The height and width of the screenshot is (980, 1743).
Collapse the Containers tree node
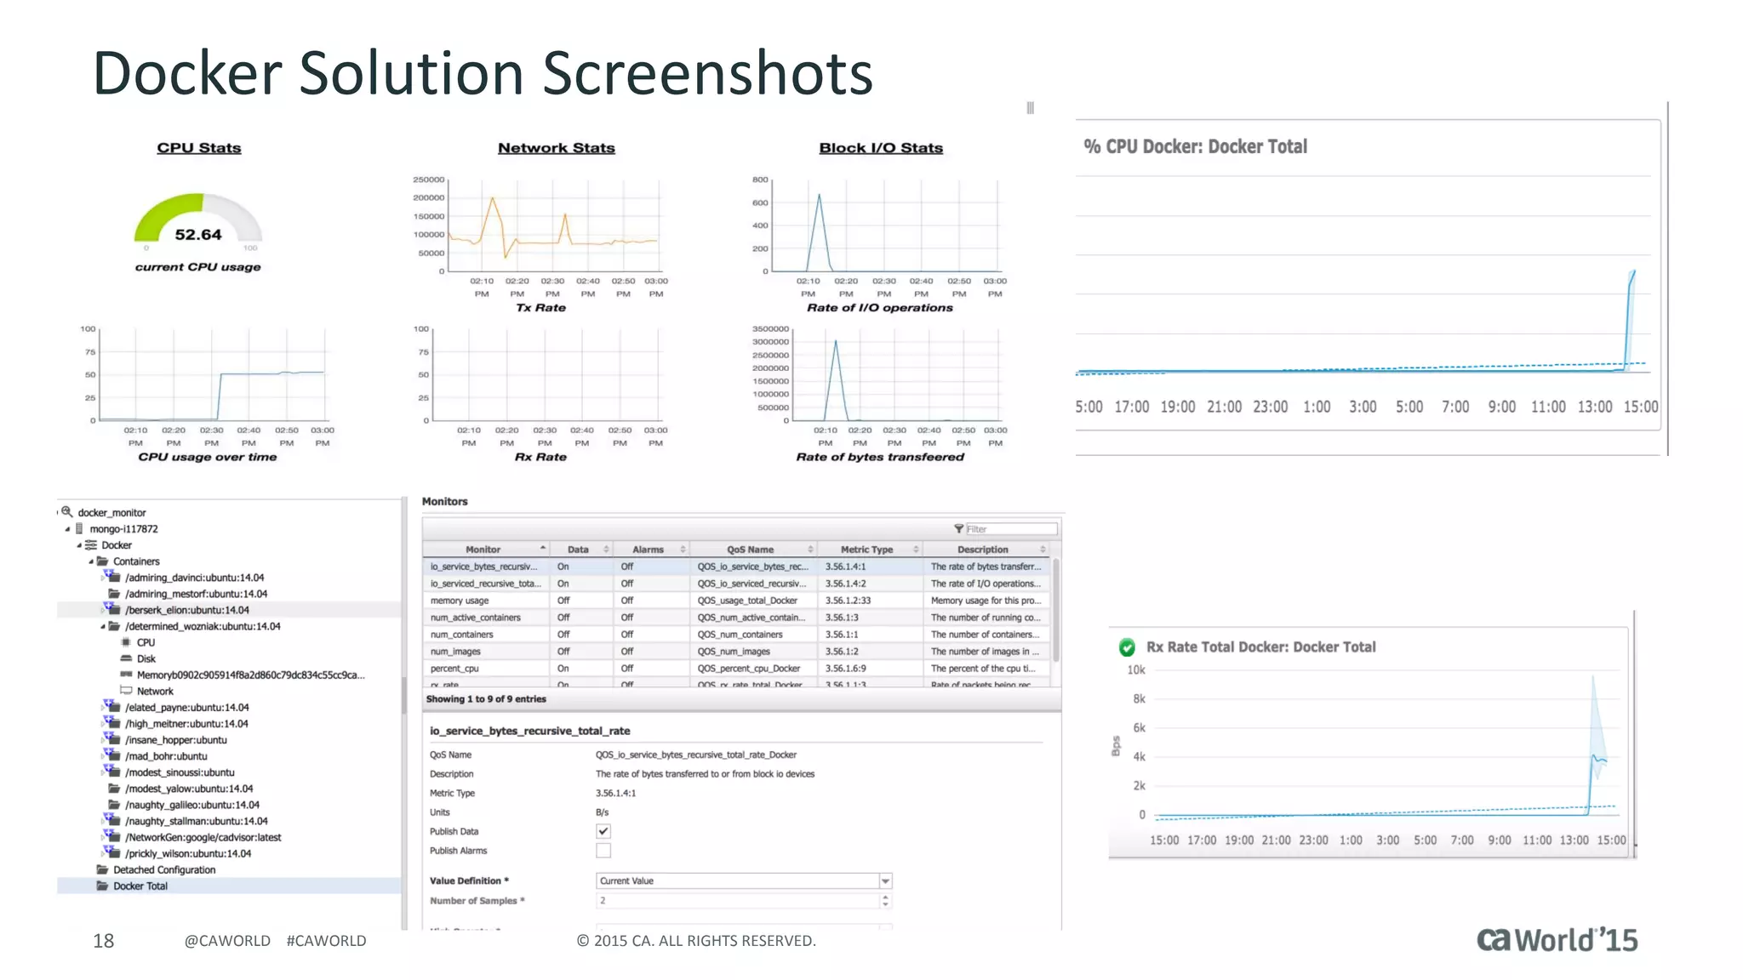coord(91,561)
